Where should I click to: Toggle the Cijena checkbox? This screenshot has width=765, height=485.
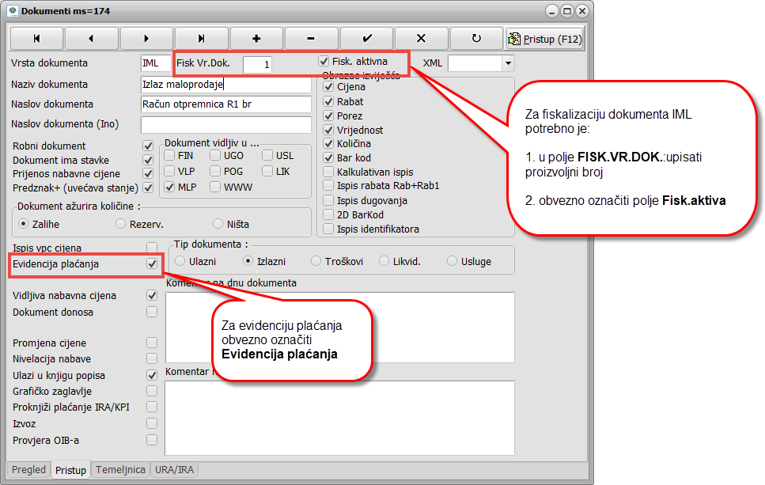(328, 87)
